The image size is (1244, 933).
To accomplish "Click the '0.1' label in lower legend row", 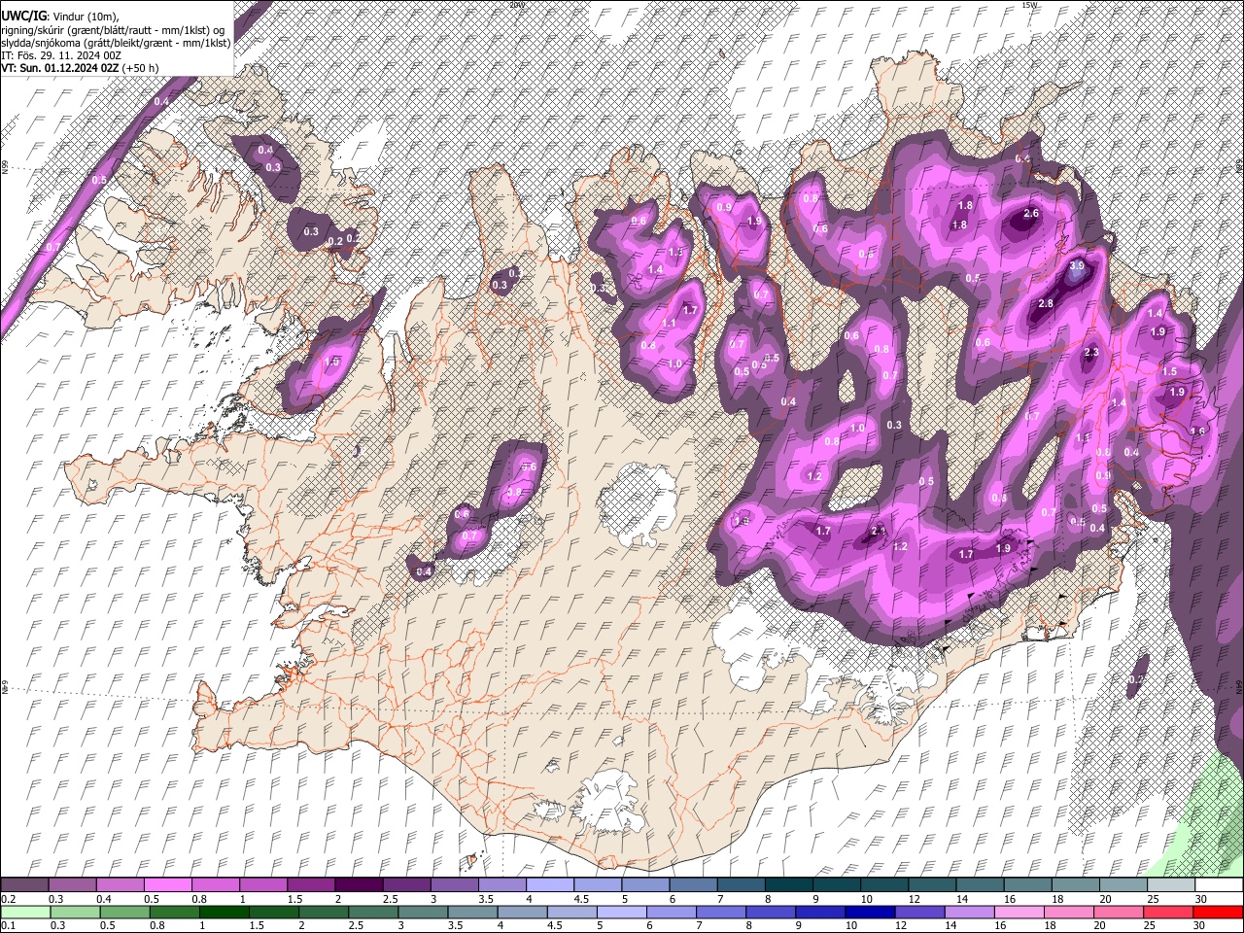I will tap(8, 926).
